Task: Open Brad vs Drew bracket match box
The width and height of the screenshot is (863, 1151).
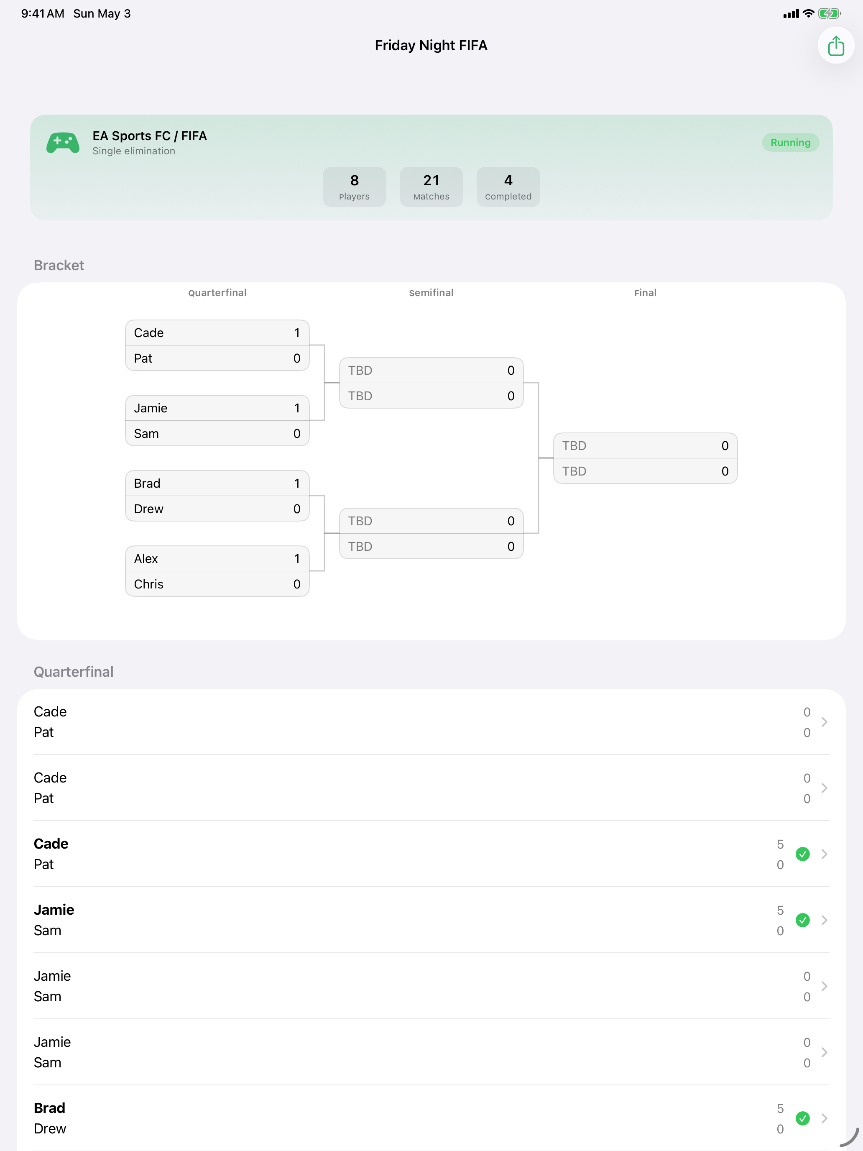Action: click(217, 496)
